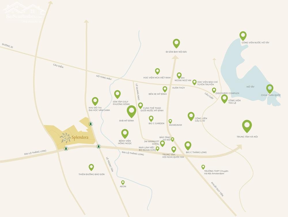
Task: Click the Học Viện Múa Việt Nam pin
Action: pos(158,71)
